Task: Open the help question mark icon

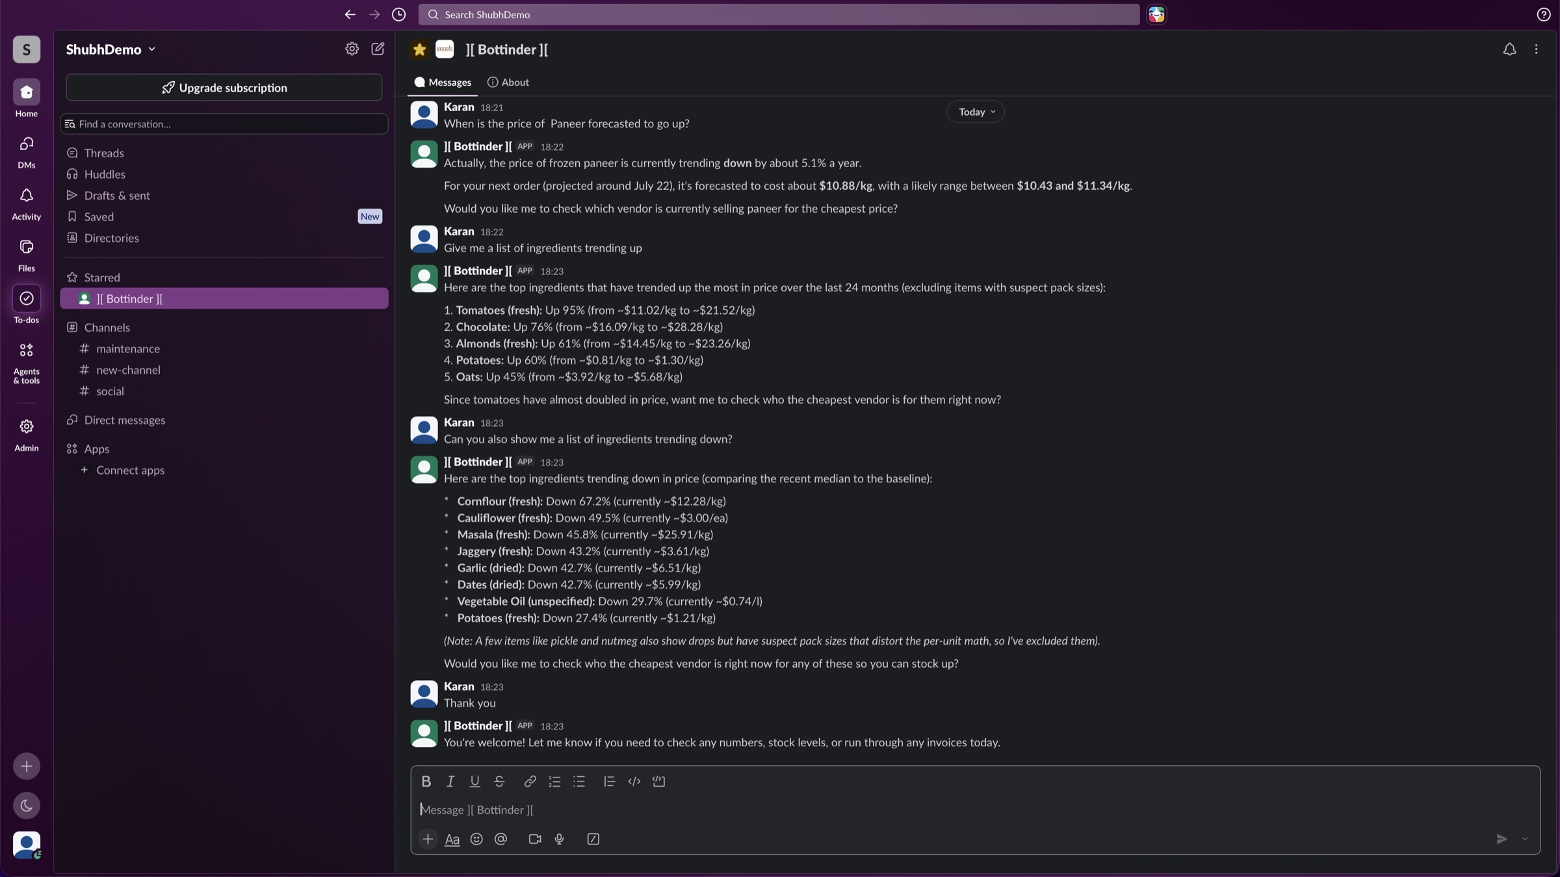Action: [1544, 14]
